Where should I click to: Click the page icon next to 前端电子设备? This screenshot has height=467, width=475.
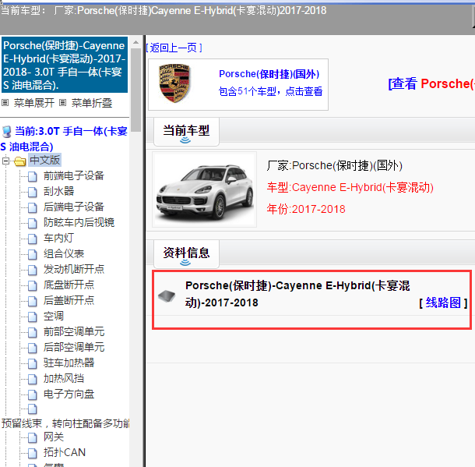33,176
